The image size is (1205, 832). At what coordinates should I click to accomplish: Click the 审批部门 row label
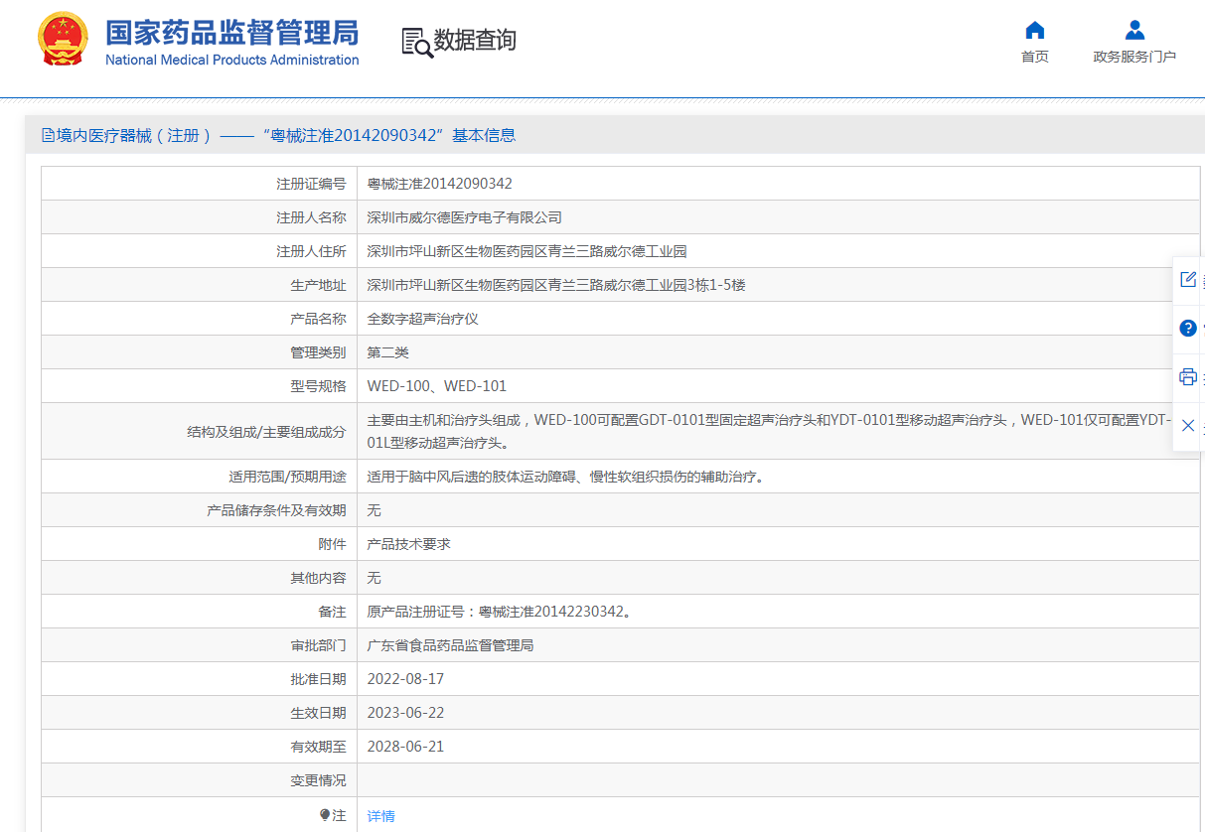(x=318, y=645)
